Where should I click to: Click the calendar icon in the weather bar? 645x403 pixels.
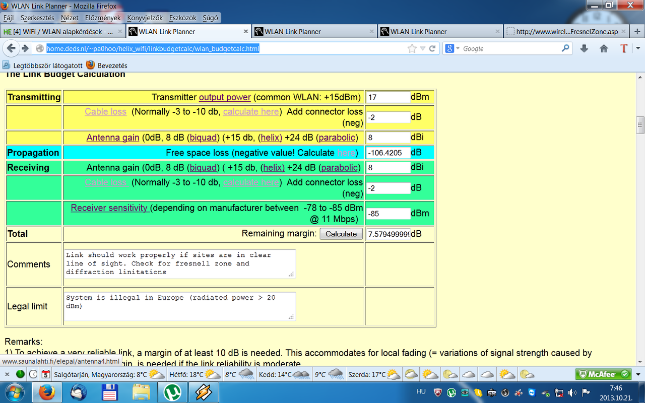[x=46, y=374]
